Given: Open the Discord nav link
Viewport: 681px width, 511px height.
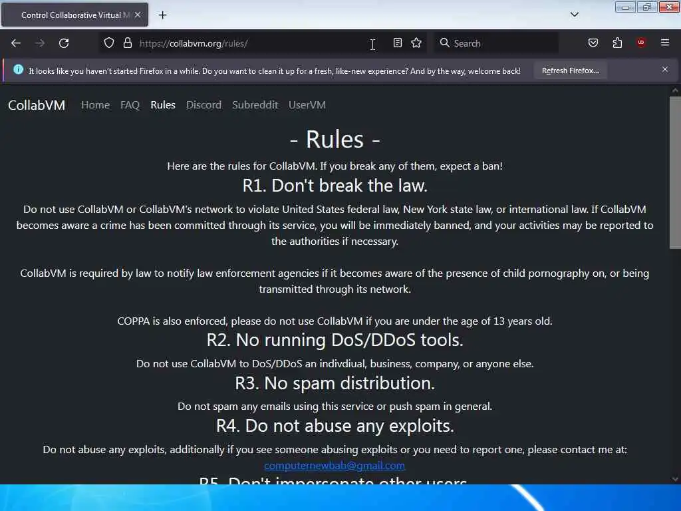Looking at the screenshot, I should click(x=204, y=105).
